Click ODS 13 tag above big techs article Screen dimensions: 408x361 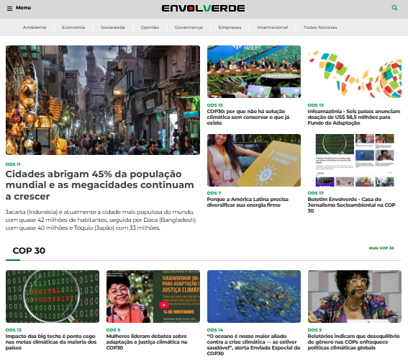14,330
